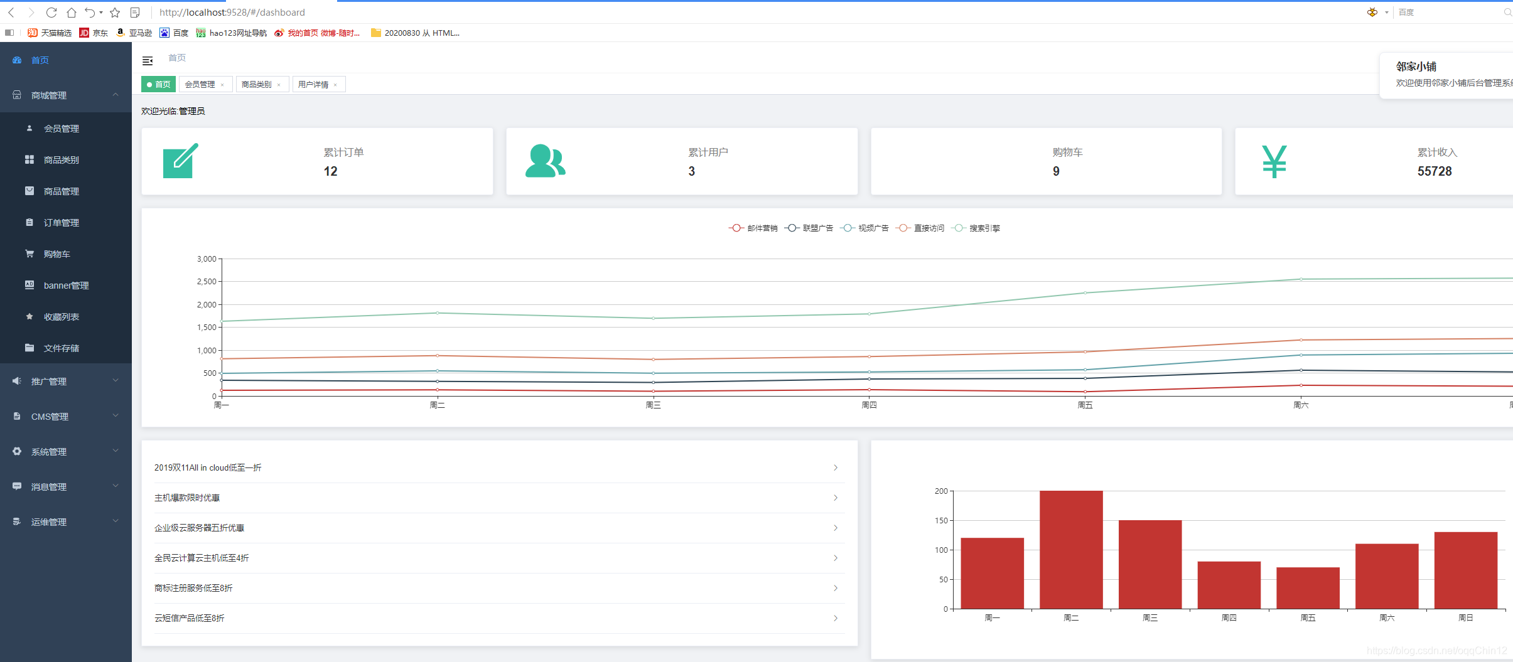The height and width of the screenshot is (662, 1513).
Task: Open 订单管理 in the sidebar
Action: click(66, 222)
